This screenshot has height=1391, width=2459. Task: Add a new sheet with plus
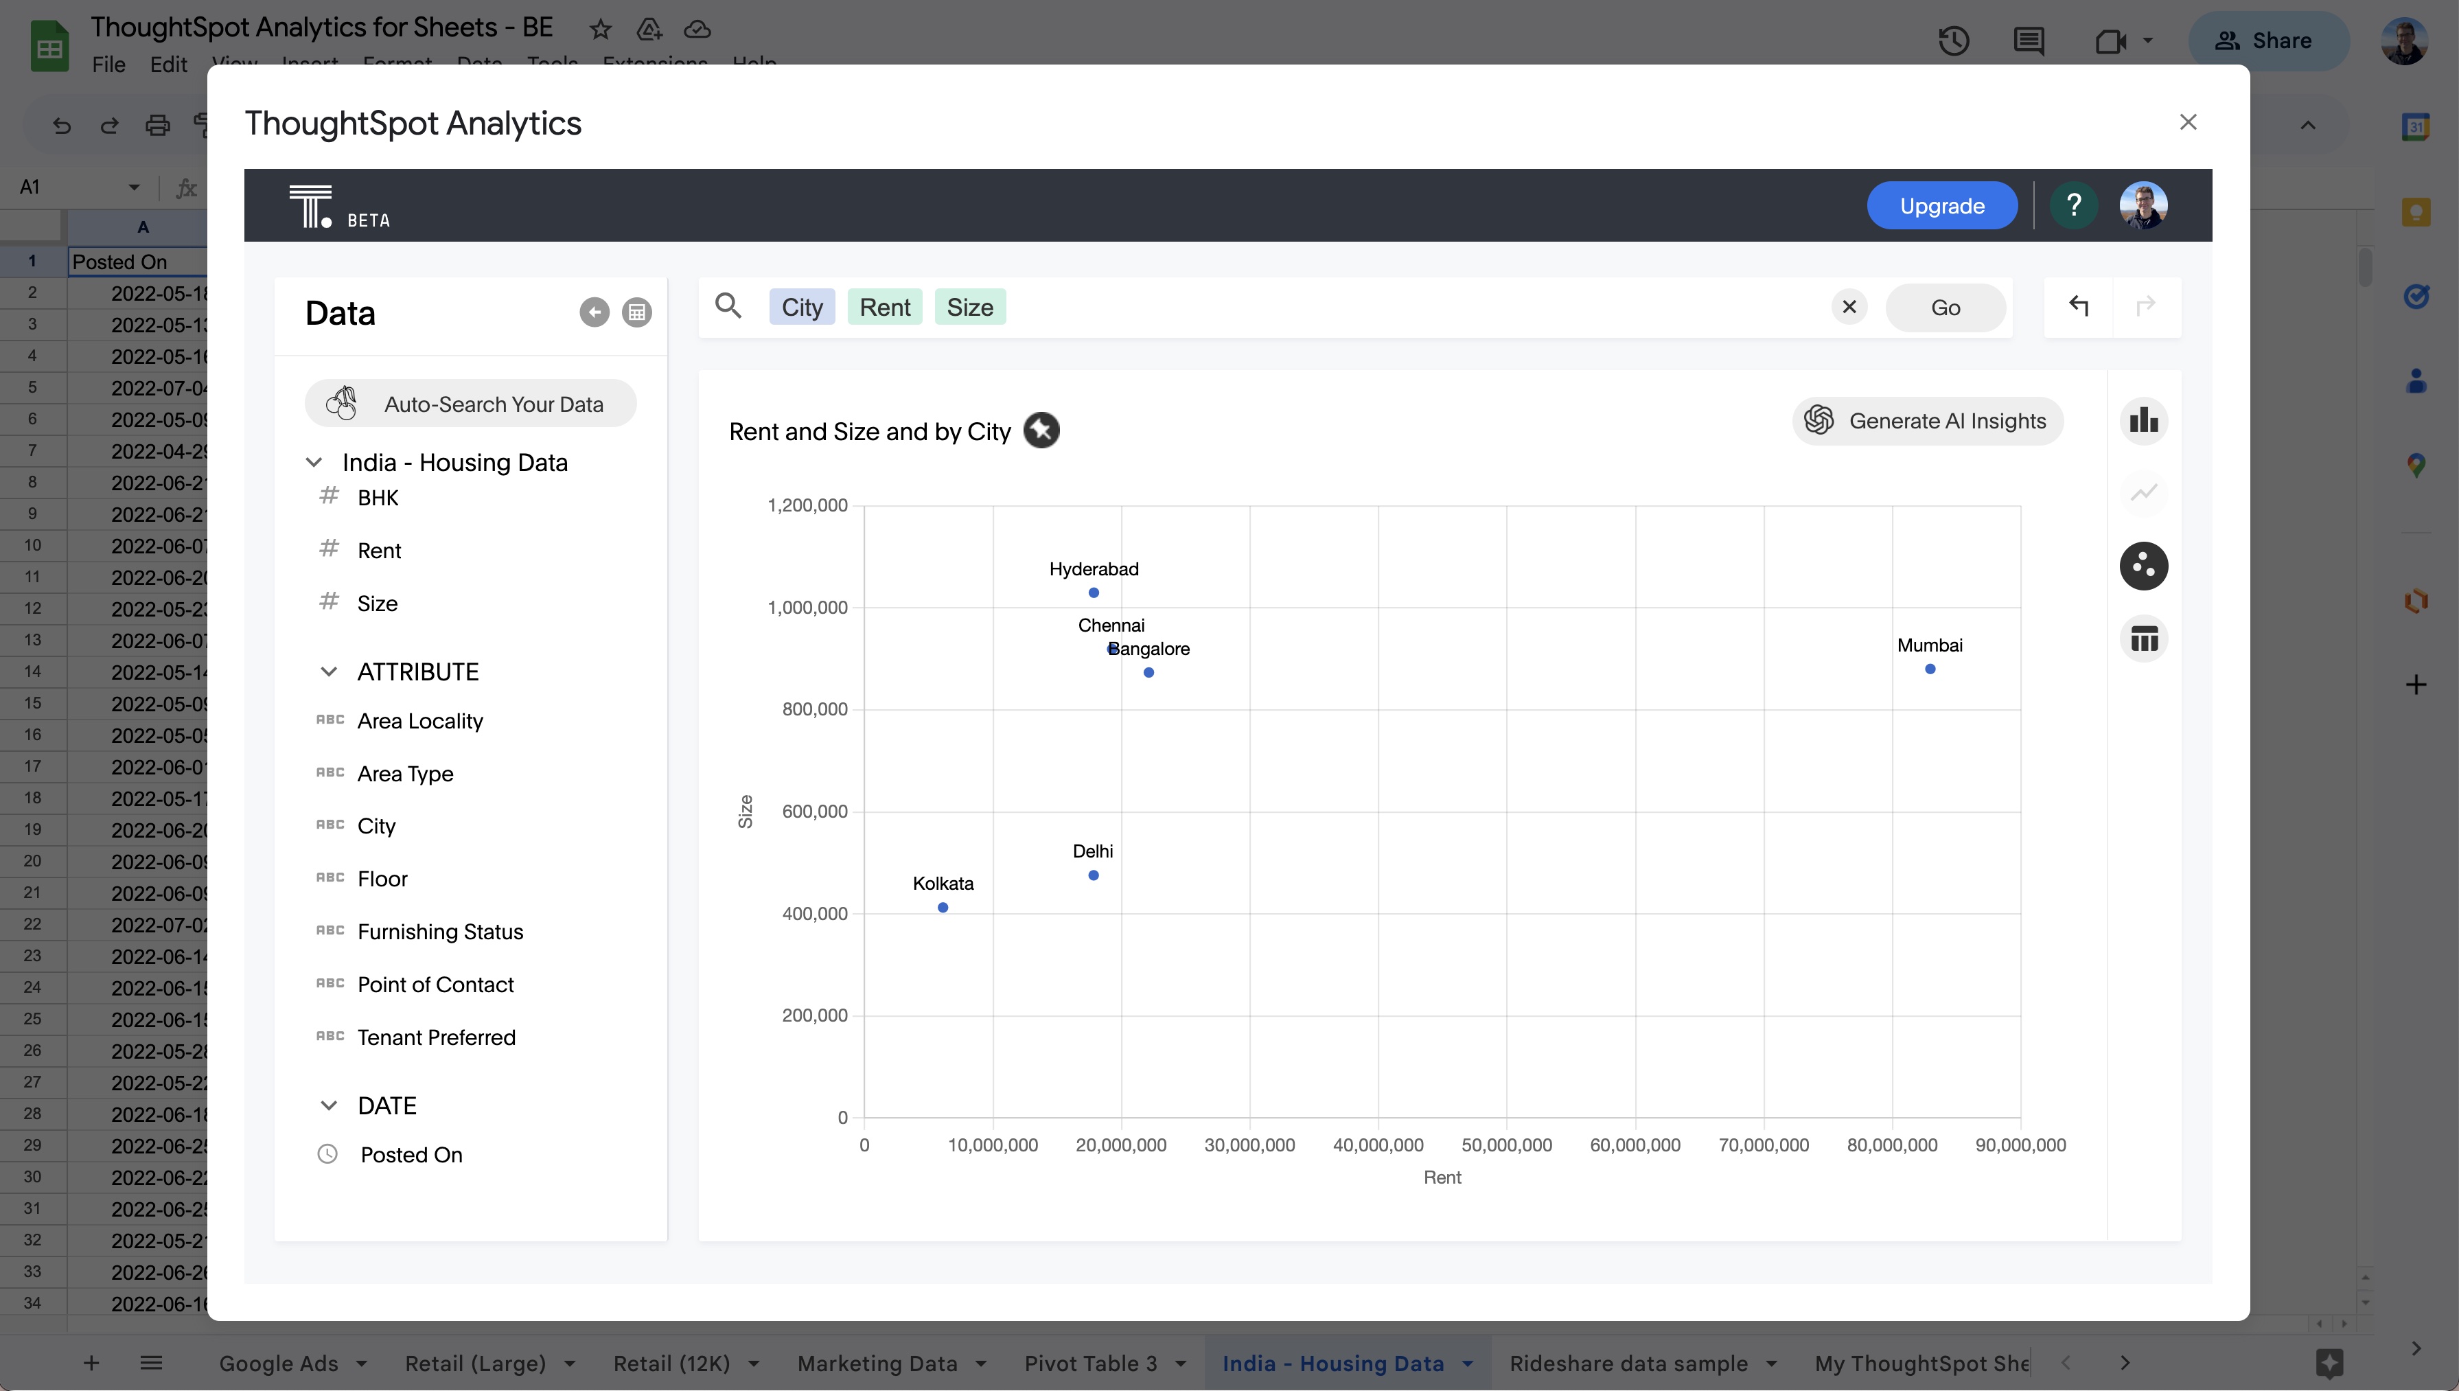tap(91, 1364)
